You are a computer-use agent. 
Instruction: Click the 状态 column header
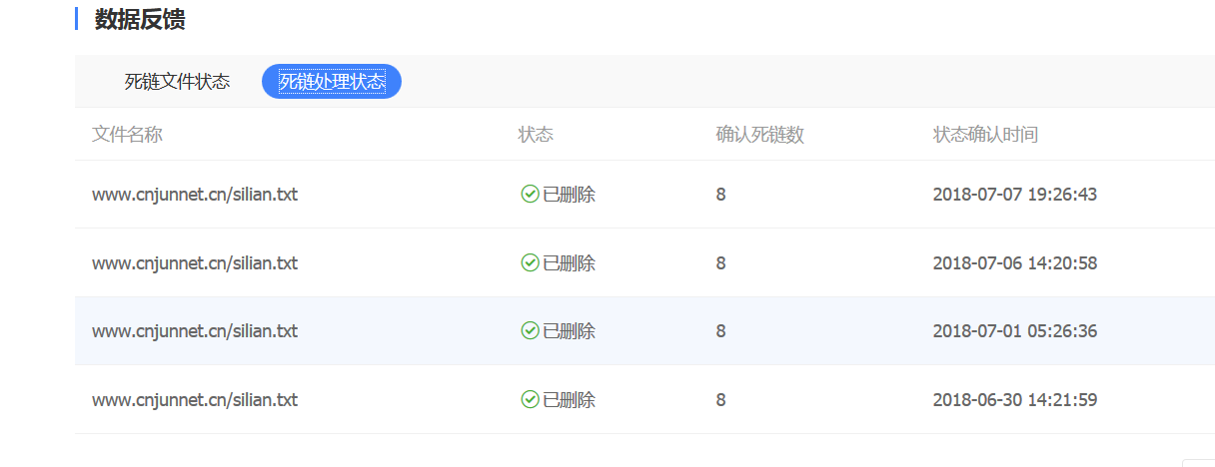pyautogui.click(x=536, y=135)
